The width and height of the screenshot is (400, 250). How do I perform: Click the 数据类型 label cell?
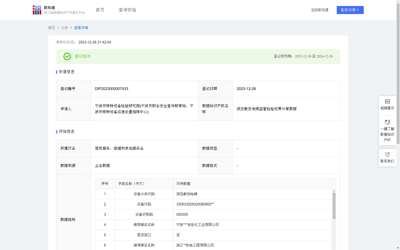(x=215, y=148)
